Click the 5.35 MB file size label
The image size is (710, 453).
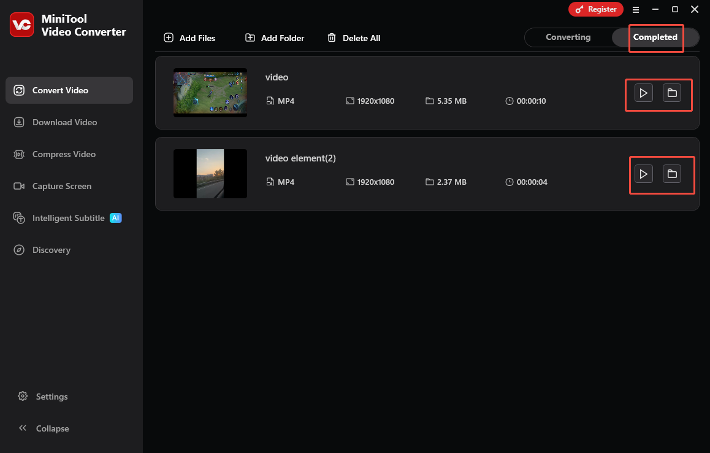click(451, 101)
